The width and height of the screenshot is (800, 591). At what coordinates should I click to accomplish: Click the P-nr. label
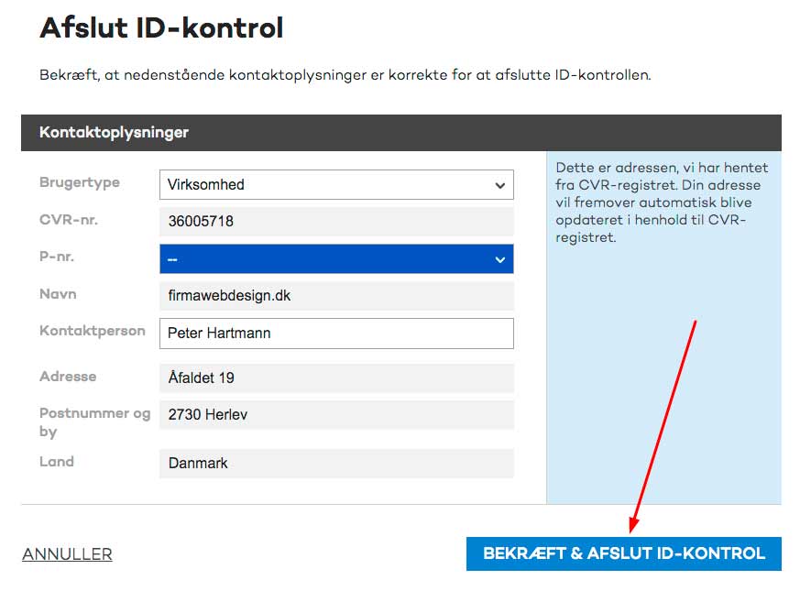click(57, 257)
